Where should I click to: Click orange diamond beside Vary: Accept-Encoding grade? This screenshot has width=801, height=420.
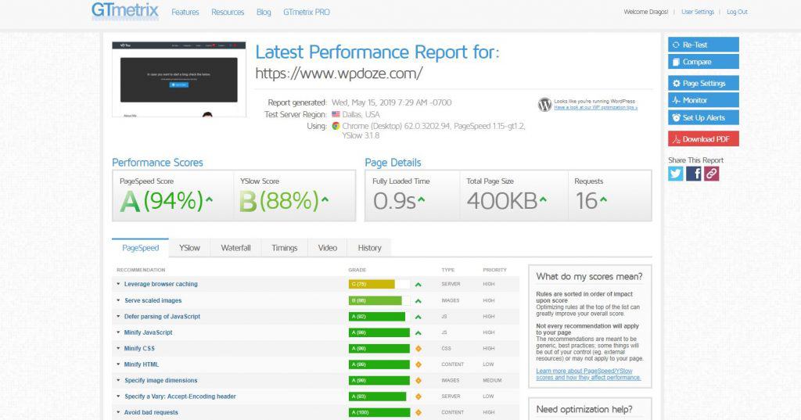[418, 396]
